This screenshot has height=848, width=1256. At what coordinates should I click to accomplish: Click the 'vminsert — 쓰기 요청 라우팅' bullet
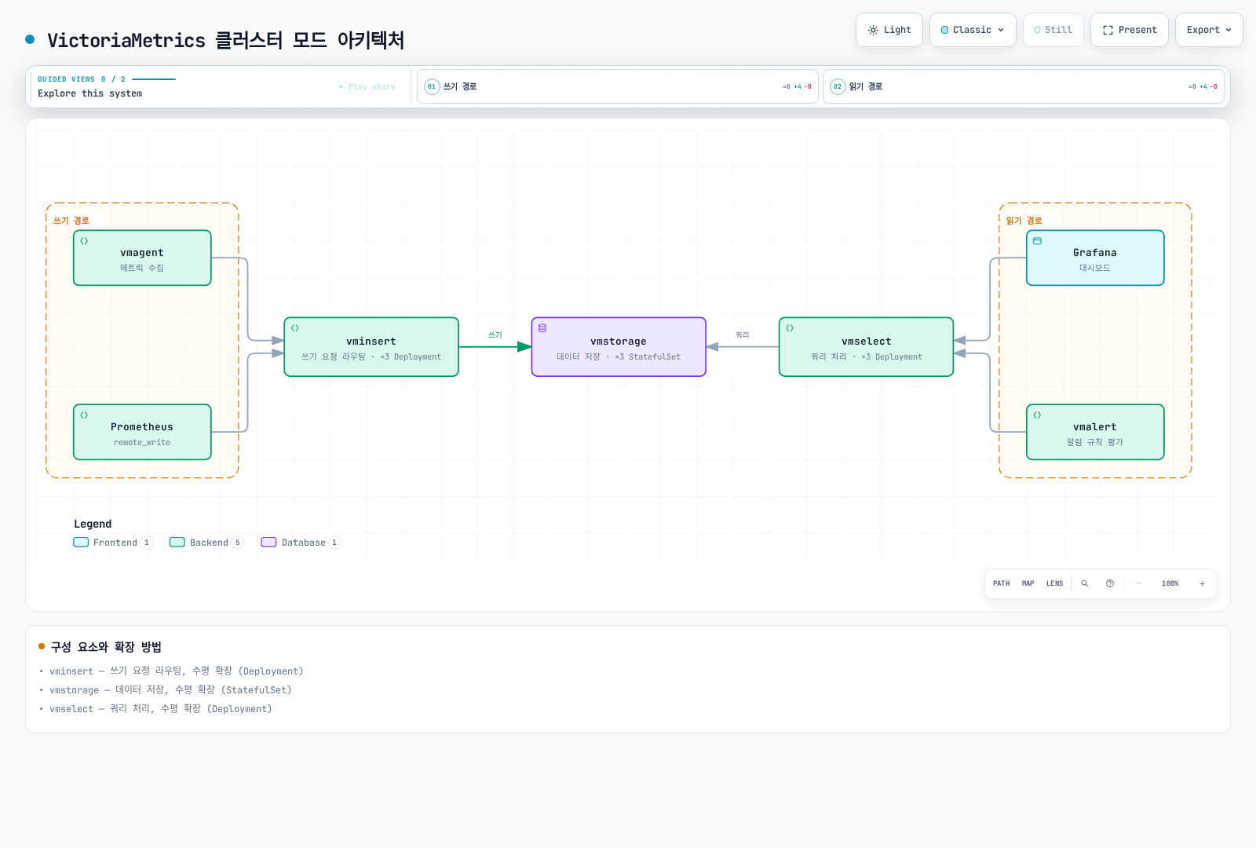176,671
